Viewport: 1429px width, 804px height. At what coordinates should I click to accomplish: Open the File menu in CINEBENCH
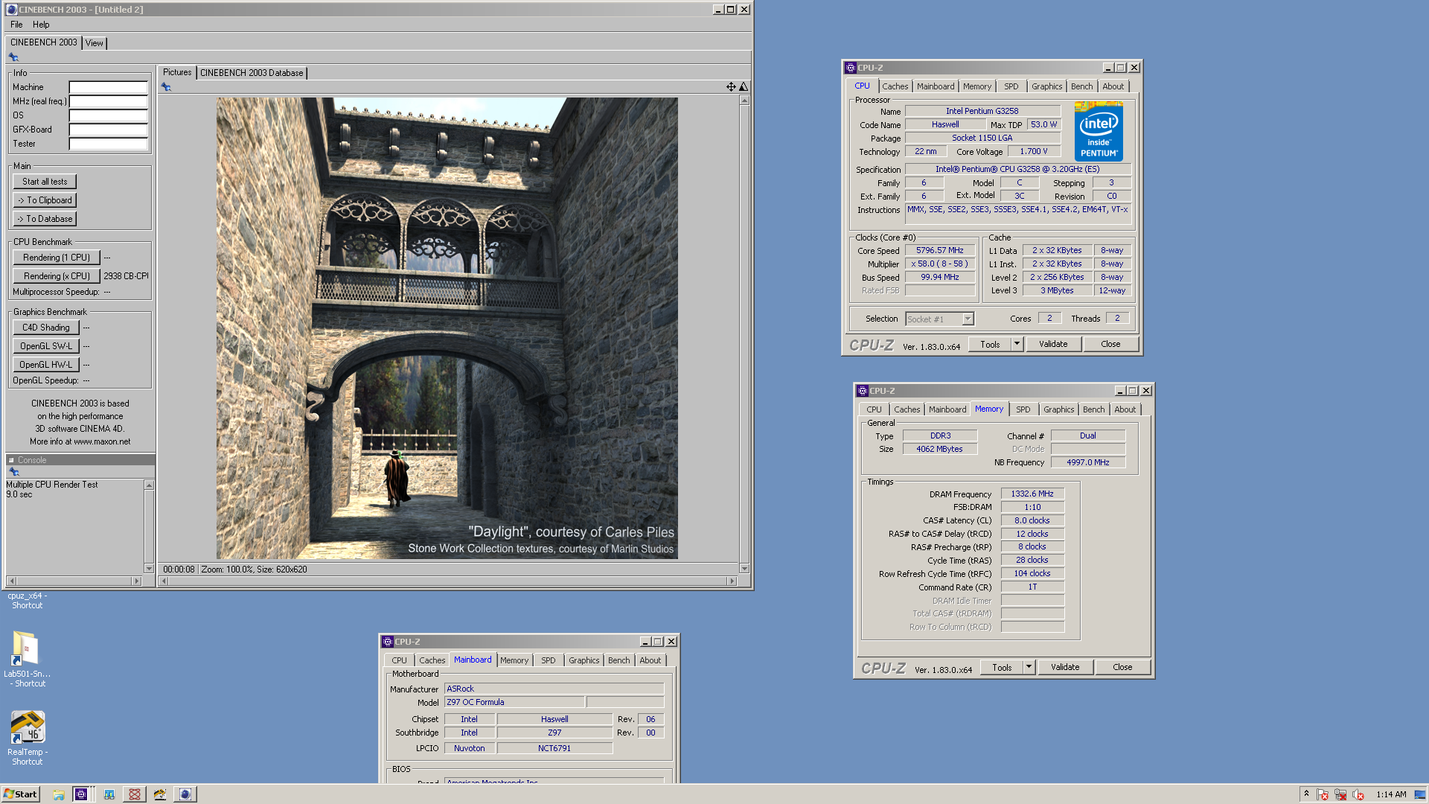click(16, 25)
